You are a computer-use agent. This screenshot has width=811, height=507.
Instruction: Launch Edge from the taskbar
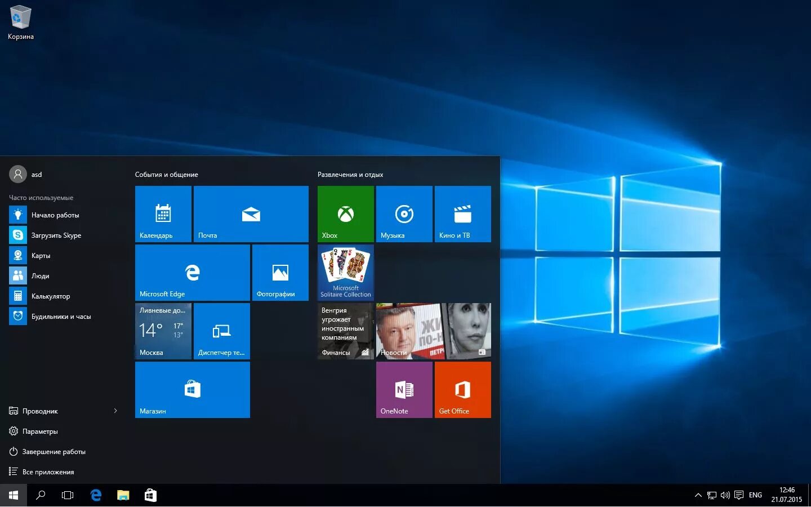coord(96,495)
